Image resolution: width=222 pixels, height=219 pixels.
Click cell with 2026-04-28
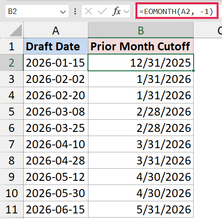(x=56, y=160)
